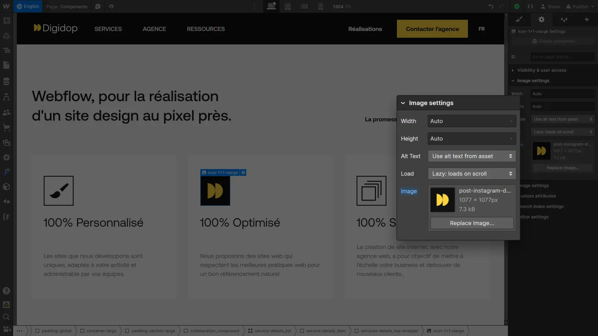Viewport: 598px width, 336px height.
Task: Open the site Settings gear in sidebar
Action: point(6,157)
